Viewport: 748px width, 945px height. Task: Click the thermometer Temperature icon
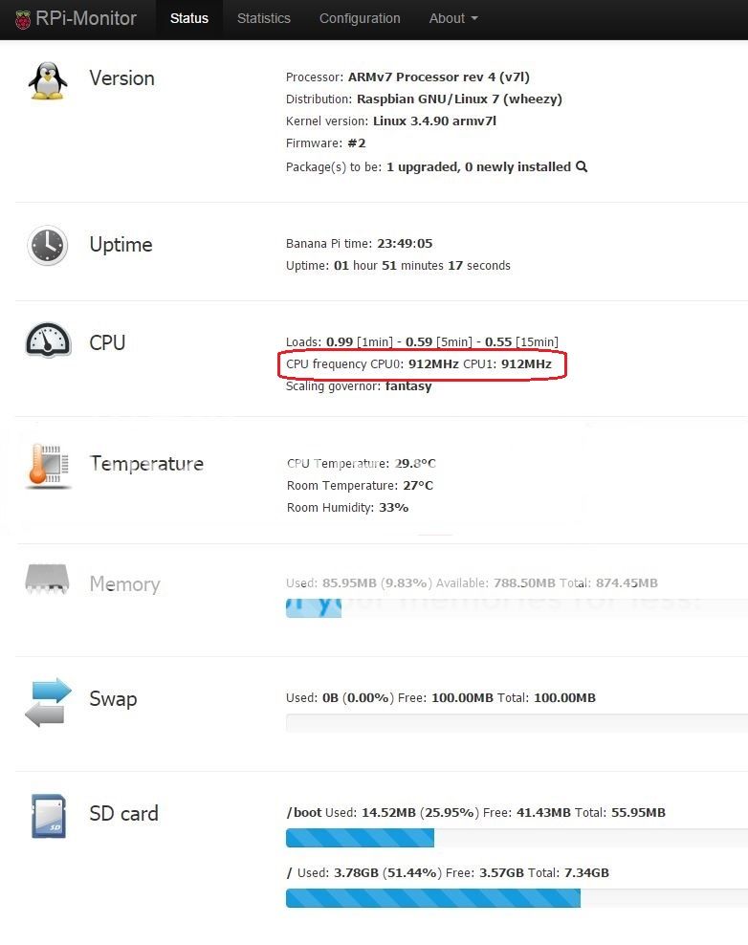48,465
